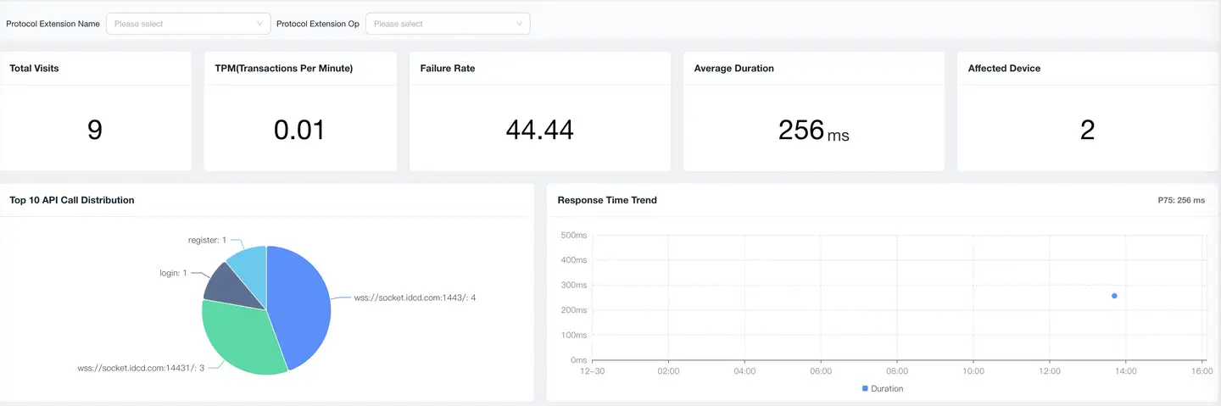
Task: Click the wss://socket.idcd.com:14431/ label
Action: click(x=141, y=368)
